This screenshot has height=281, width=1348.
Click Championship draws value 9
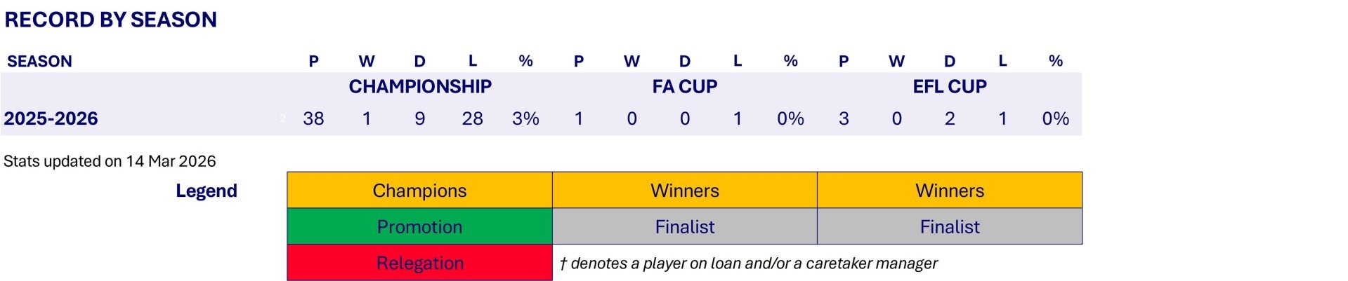(x=419, y=118)
